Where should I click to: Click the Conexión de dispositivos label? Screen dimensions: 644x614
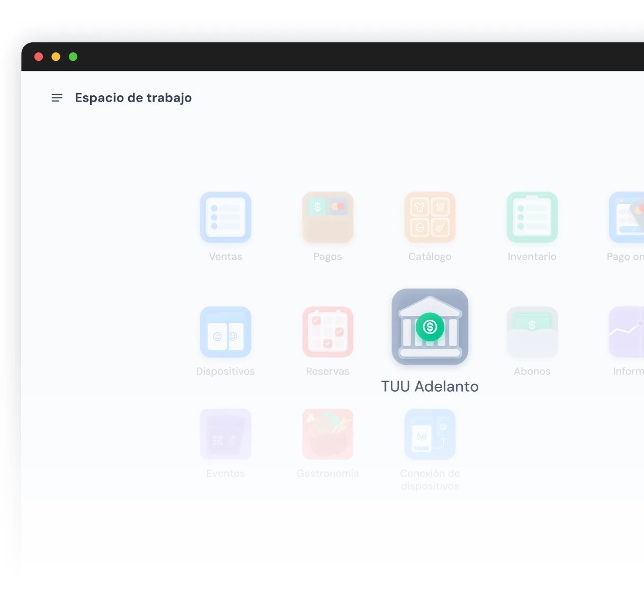coord(430,480)
